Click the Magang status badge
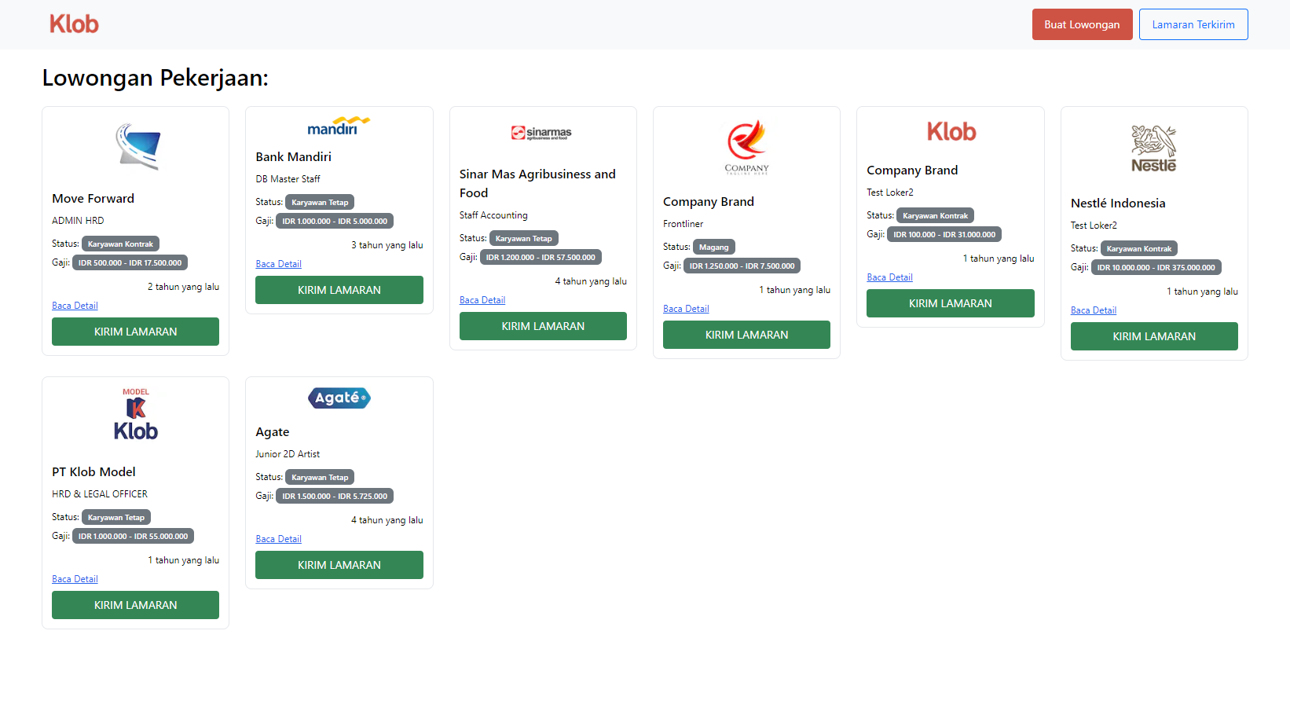This screenshot has width=1290, height=726. pyautogui.click(x=713, y=247)
